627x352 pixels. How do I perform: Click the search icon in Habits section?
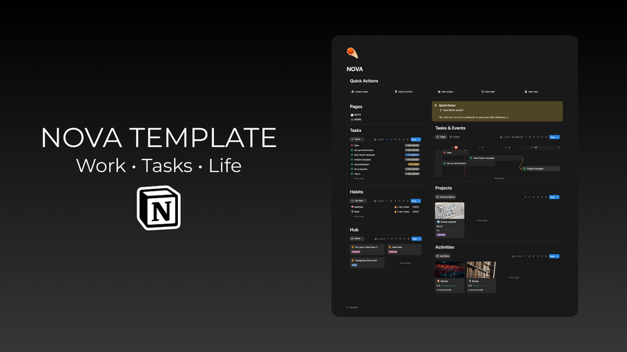click(x=399, y=201)
